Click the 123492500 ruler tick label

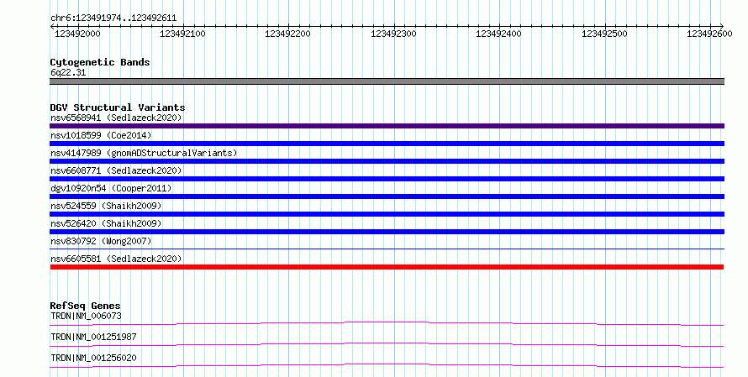(604, 34)
